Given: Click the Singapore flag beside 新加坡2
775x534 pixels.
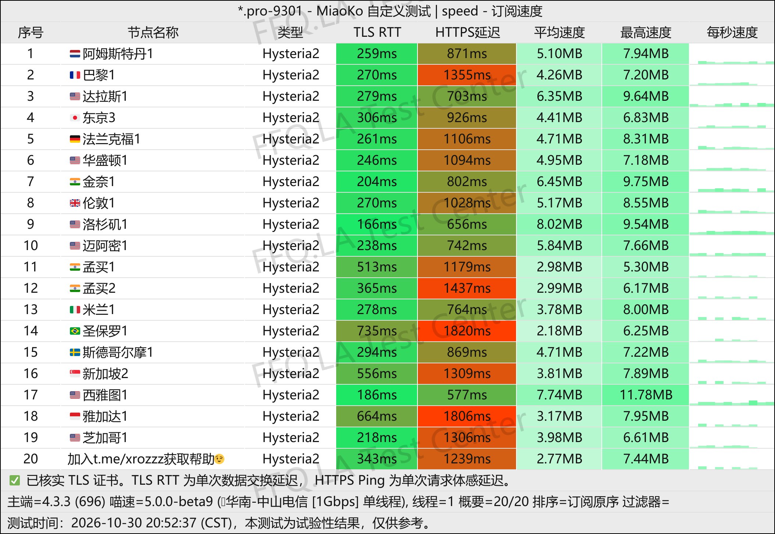Looking at the screenshot, I should tap(75, 374).
